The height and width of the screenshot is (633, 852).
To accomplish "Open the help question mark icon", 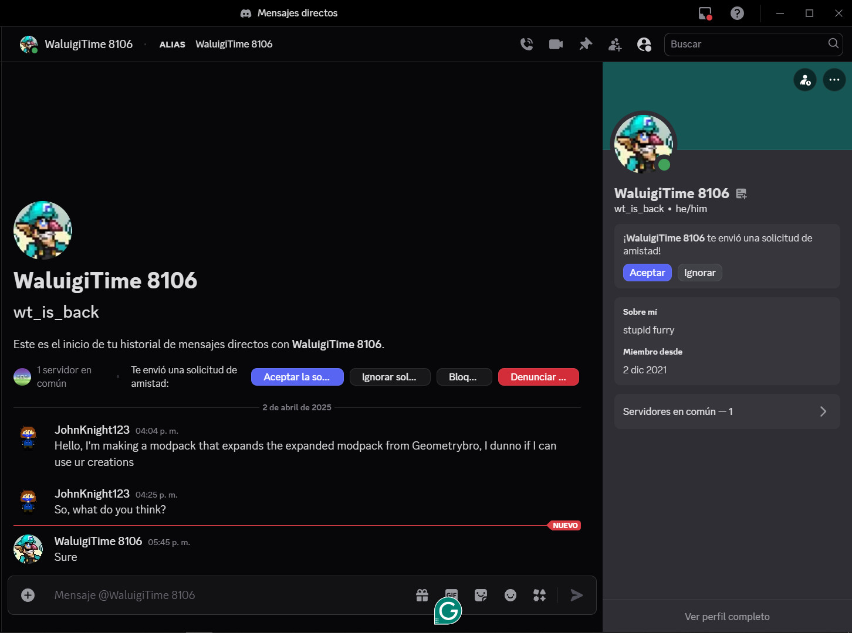I will (x=737, y=13).
